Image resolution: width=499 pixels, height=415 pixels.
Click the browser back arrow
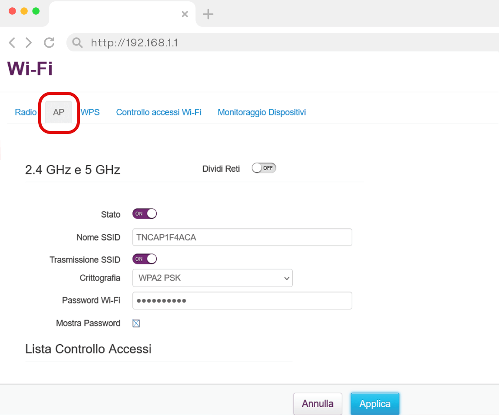pyautogui.click(x=12, y=42)
